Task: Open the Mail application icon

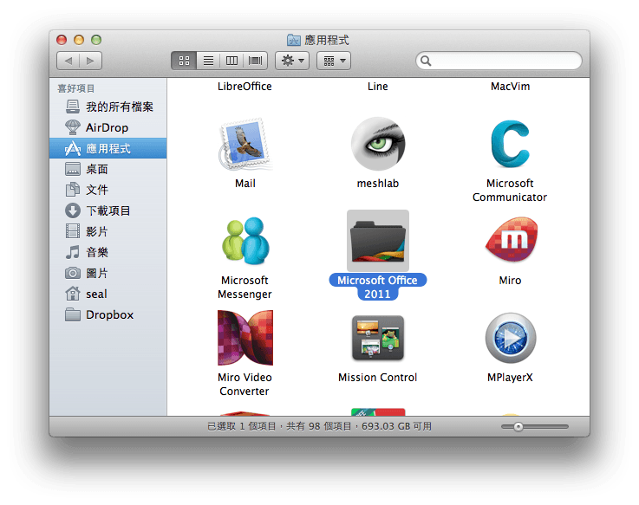Action: [245, 144]
